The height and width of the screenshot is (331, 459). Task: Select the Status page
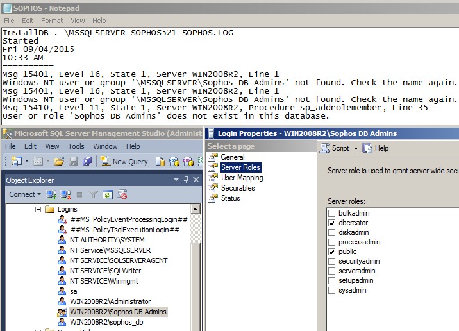click(x=230, y=198)
